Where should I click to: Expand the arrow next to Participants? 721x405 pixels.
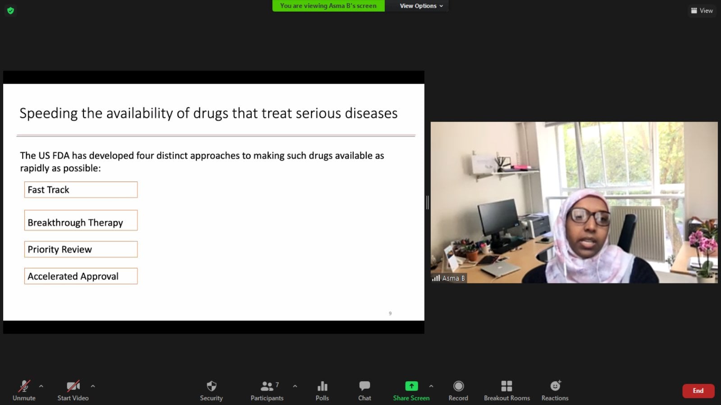pyautogui.click(x=295, y=386)
